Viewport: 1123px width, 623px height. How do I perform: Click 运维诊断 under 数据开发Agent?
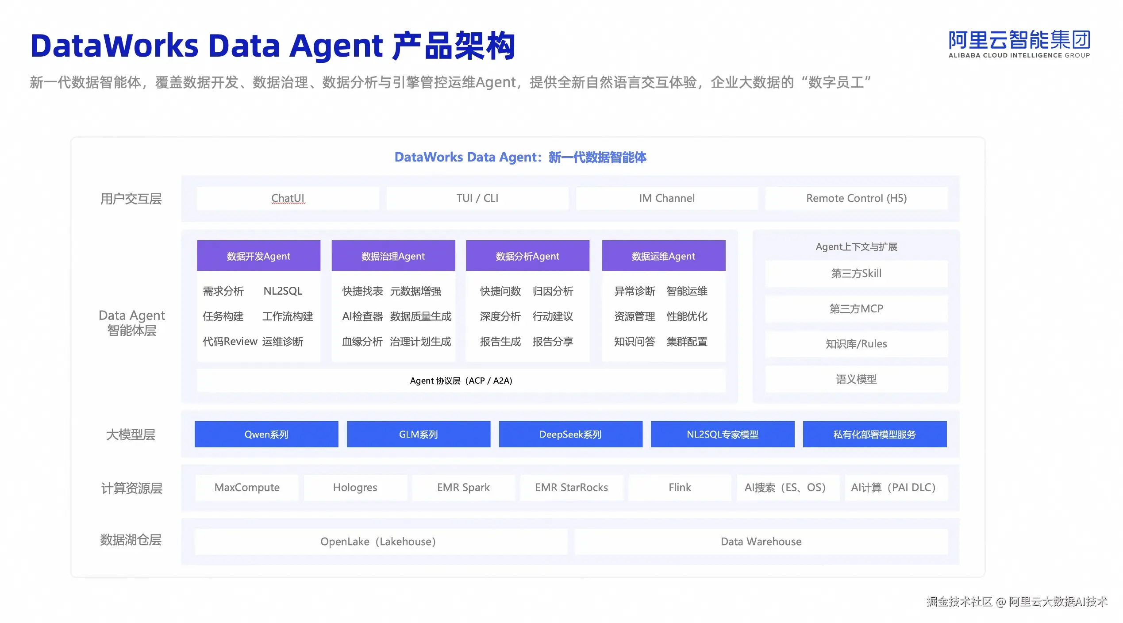tap(283, 342)
